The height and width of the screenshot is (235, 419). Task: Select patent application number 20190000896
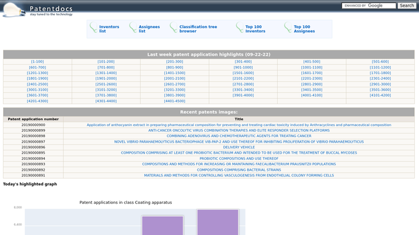[33, 147]
